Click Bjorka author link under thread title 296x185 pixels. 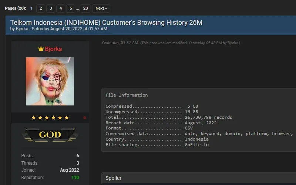[20, 29]
